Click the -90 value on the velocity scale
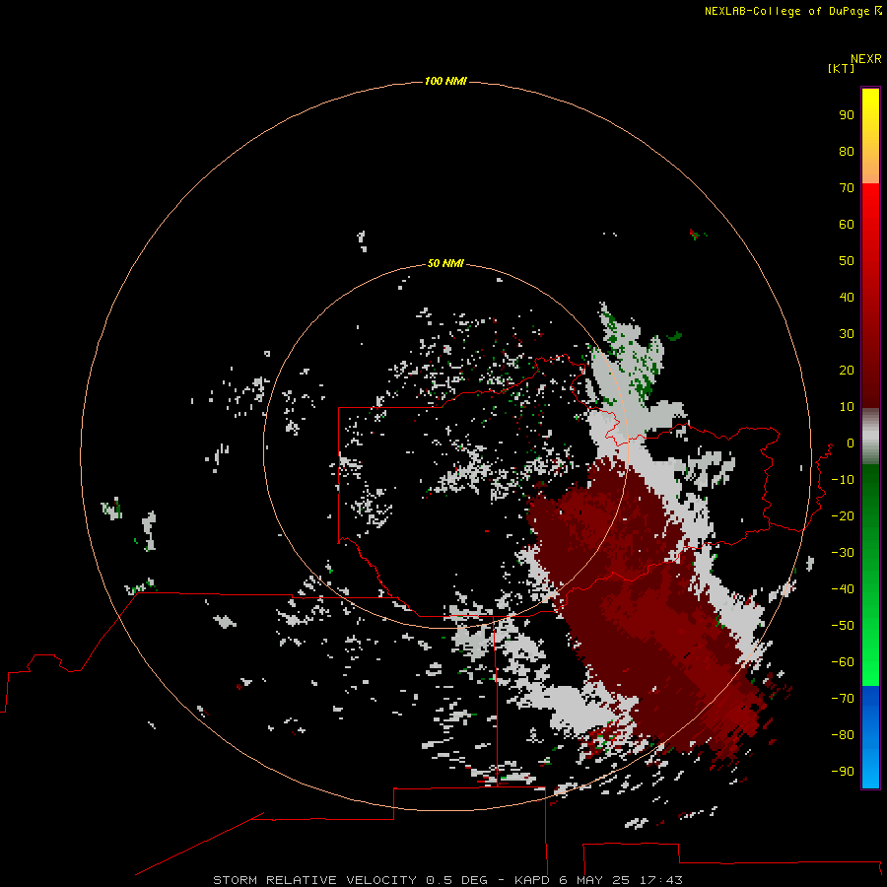 coord(843,772)
